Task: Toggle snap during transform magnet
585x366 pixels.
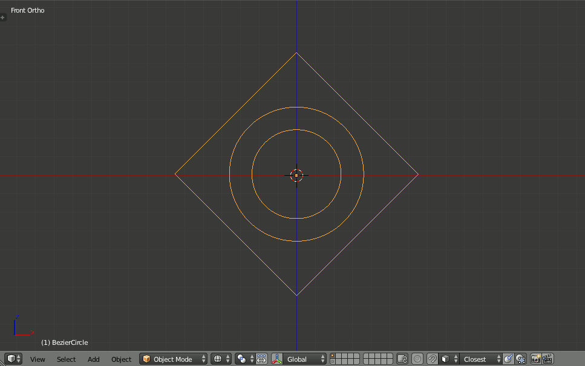Action: coord(432,359)
